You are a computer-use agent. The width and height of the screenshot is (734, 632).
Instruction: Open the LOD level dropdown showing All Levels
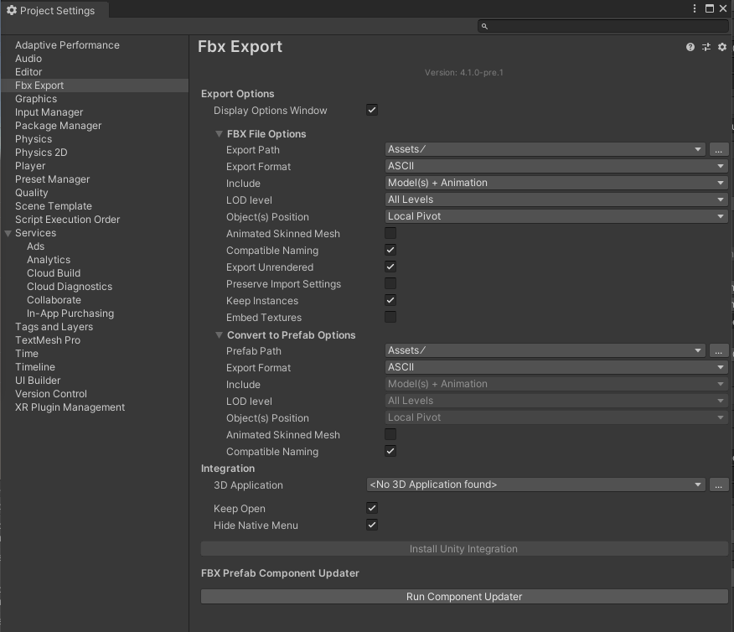(553, 199)
